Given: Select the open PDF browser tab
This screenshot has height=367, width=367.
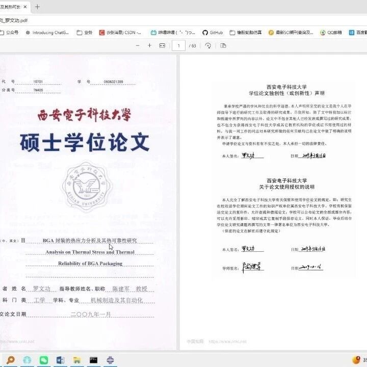Looking at the screenshot, I should click(14, 7).
